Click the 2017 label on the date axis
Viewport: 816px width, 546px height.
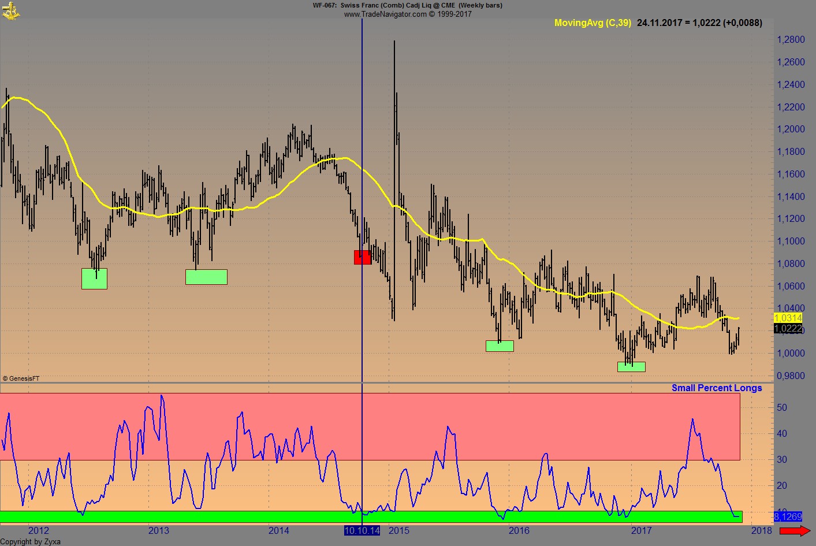641,530
